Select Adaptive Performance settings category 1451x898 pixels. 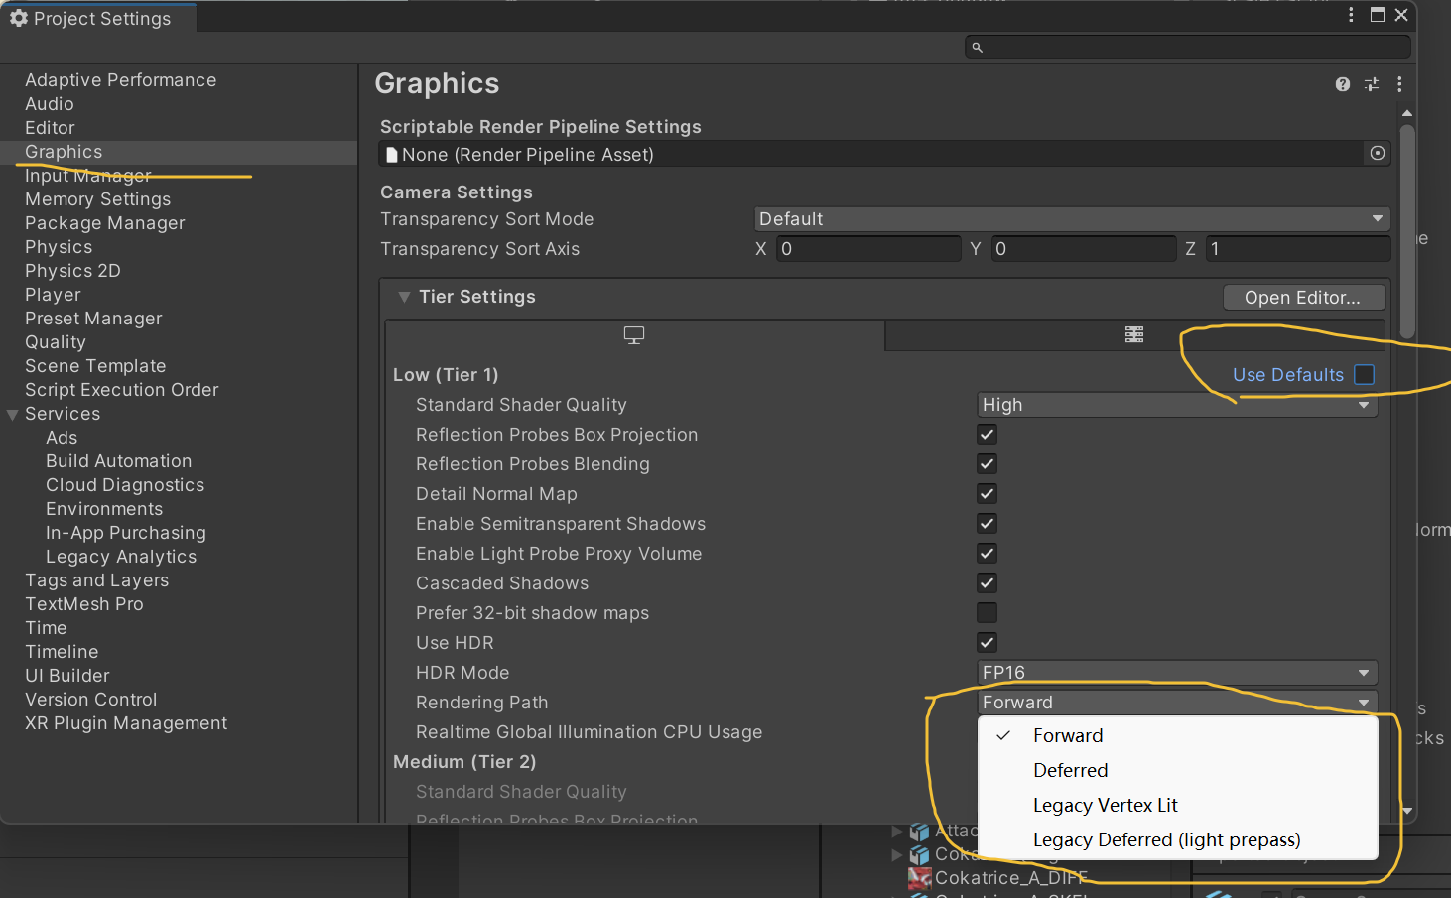coord(120,79)
